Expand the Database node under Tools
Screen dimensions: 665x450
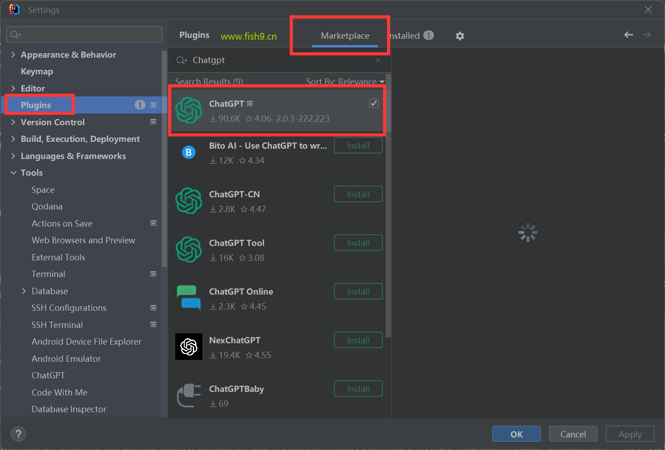click(24, 291)
